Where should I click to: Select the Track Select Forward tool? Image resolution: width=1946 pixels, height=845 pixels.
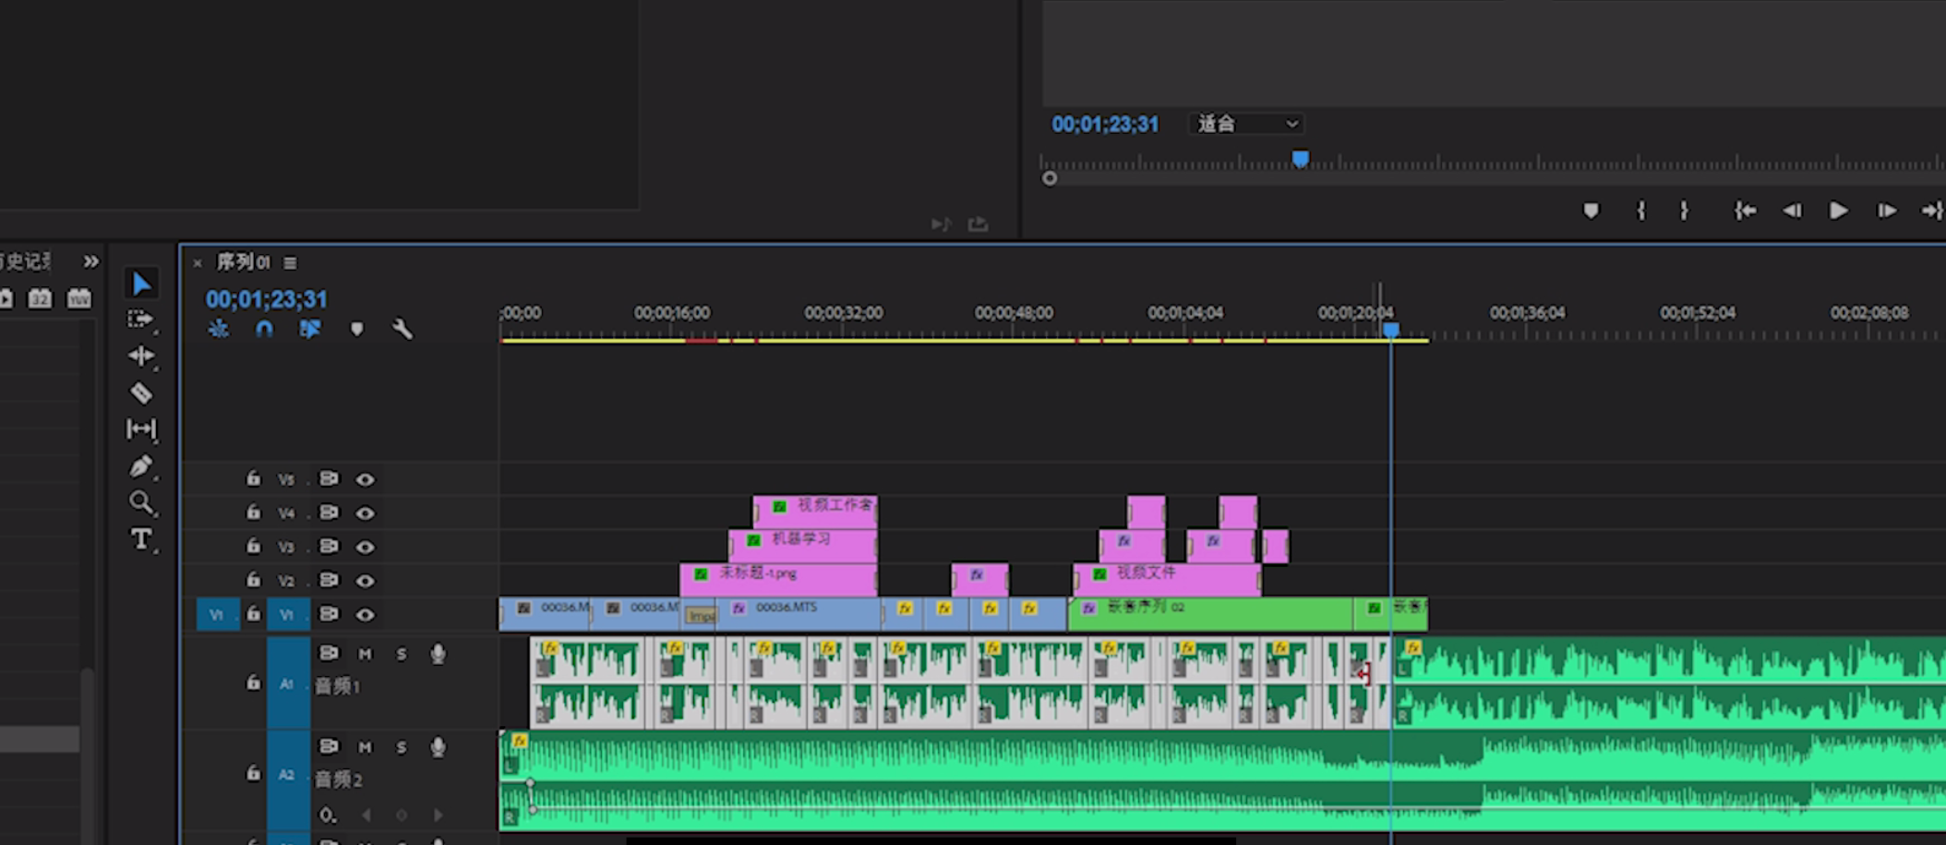(140, 320)
